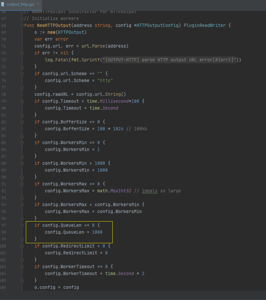Click fold end marker on line 105
Viewport: 266px width, 300px height.
click(x=22, y=281)
